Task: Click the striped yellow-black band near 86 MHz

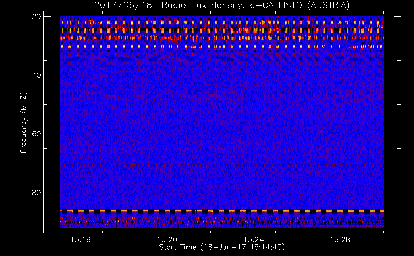Action: [x=222, y=211]
